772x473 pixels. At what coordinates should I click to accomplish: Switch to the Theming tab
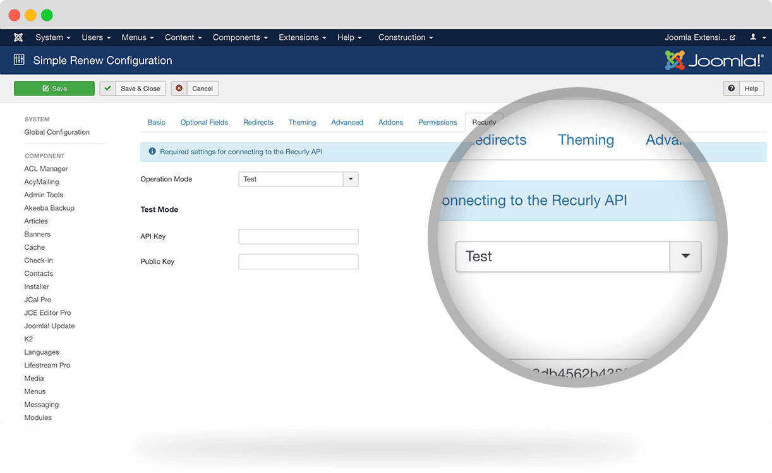[302, 122]
